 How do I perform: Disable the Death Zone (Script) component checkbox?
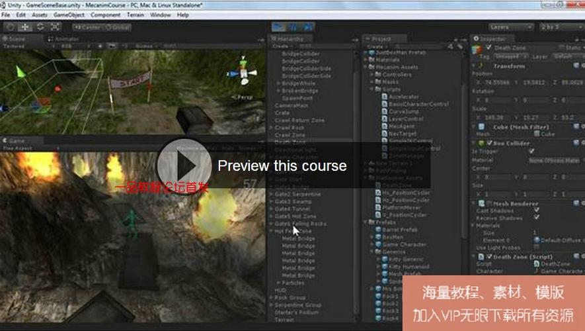pyautogui.click(x=489, y=257)
